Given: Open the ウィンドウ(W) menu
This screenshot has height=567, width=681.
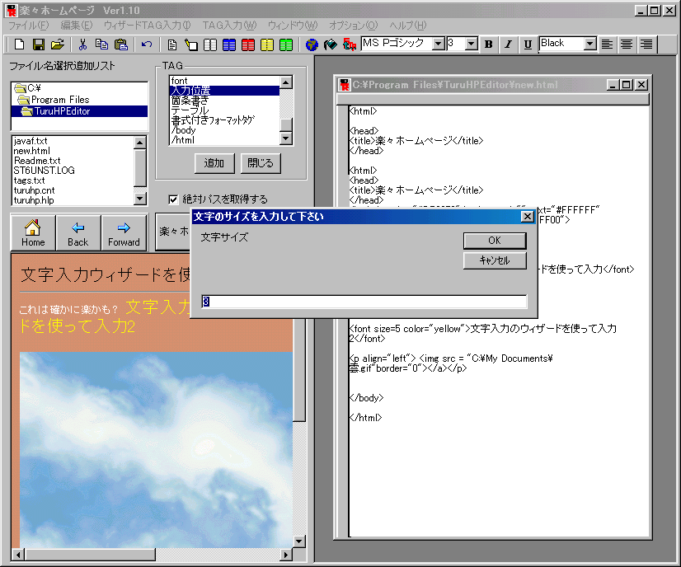Looking at the screenshot, I should click(x=293, y=26).
